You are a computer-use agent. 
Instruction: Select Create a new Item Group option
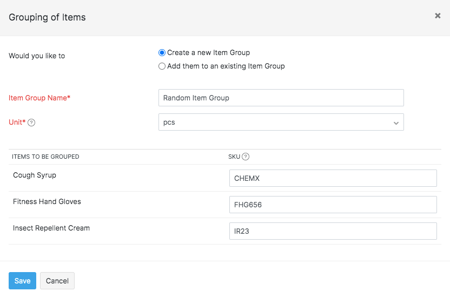[x=162, y=53]
